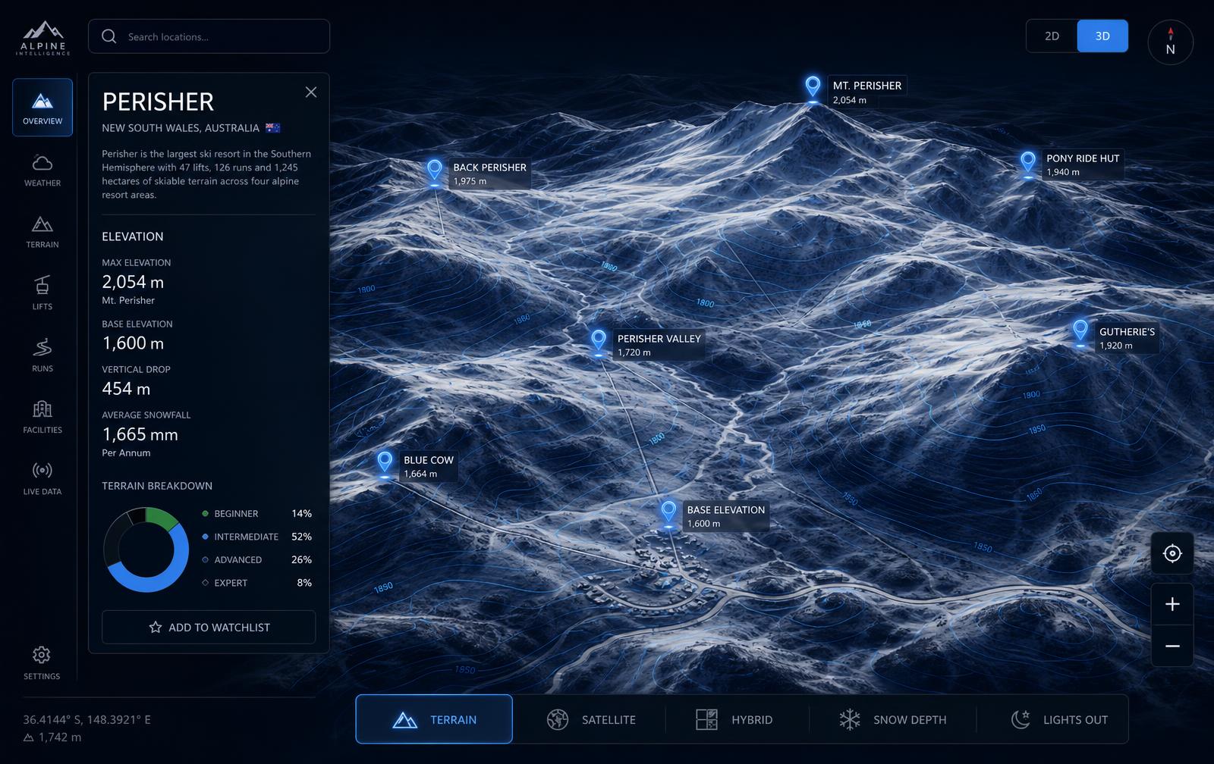Switch the map to 2D view
The image size is (1214, 764).
[x=1052, y=36]
